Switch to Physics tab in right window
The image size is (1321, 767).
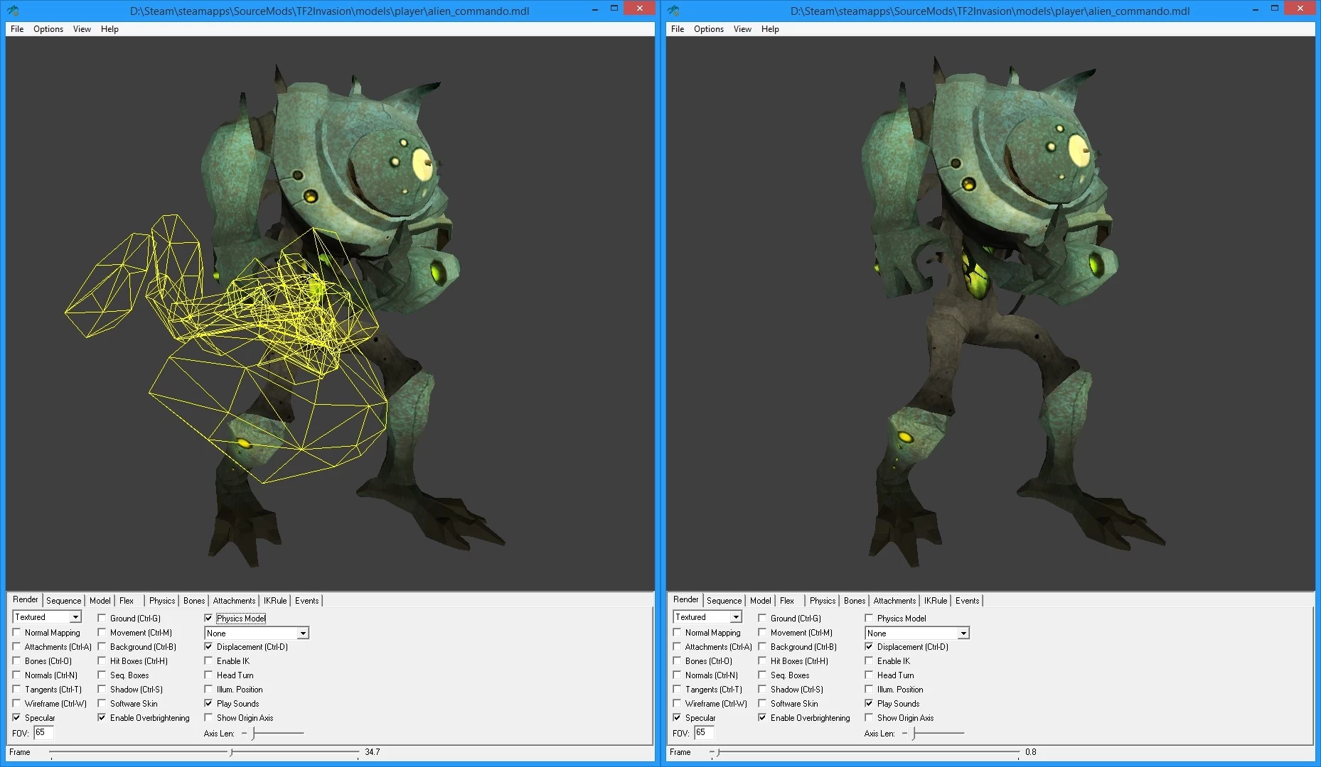[823, 601]
